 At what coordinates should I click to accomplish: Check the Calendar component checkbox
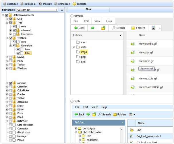click(x=10, y=87)
